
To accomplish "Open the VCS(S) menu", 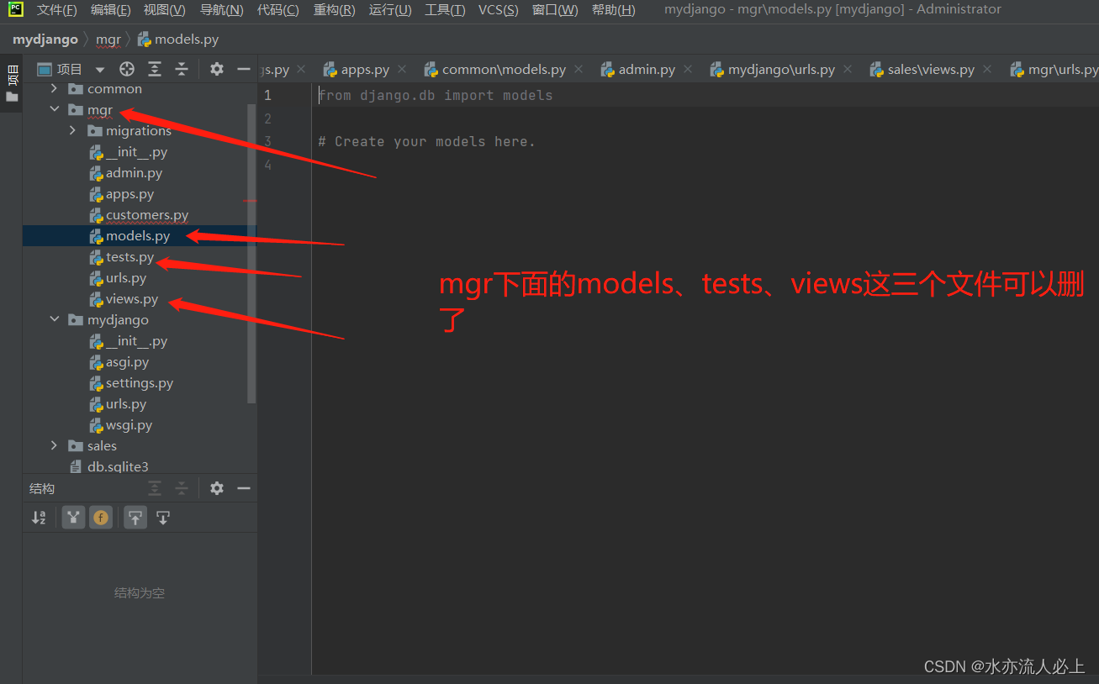I will point(498,10).
